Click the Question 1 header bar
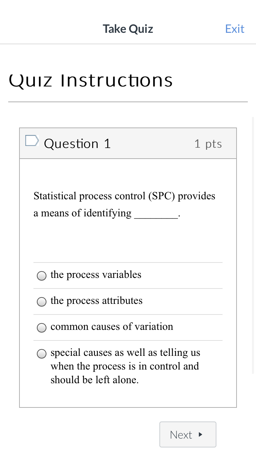Image resolution: width=256 pixels, height=456 pixels. [x=128, y=143]
